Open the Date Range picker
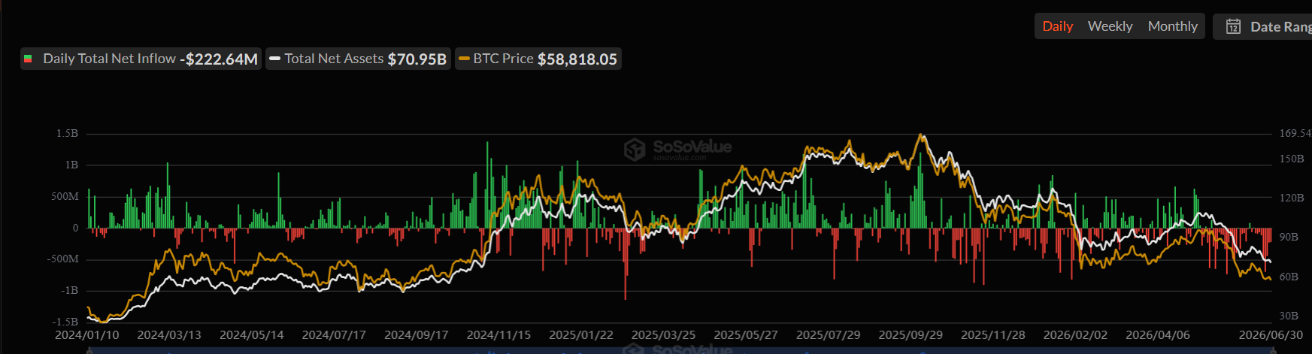The height and width of the screenshot is (354, 1312). [x=1264, y=27]
